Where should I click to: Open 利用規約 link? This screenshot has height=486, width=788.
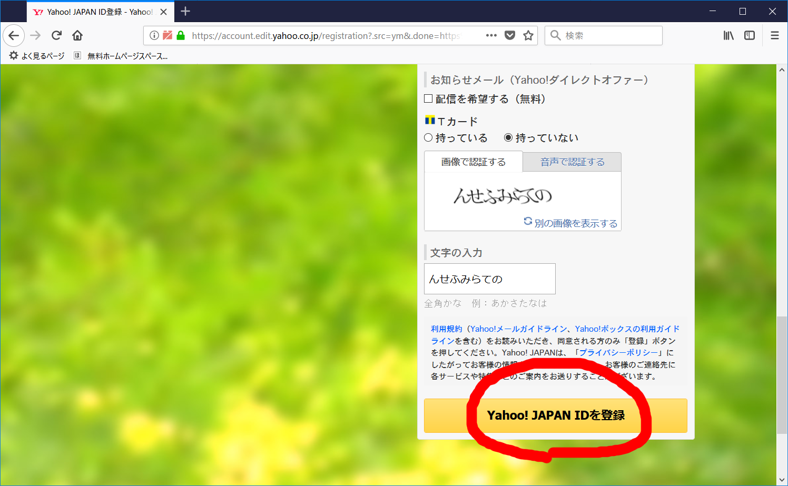(446, 329)
